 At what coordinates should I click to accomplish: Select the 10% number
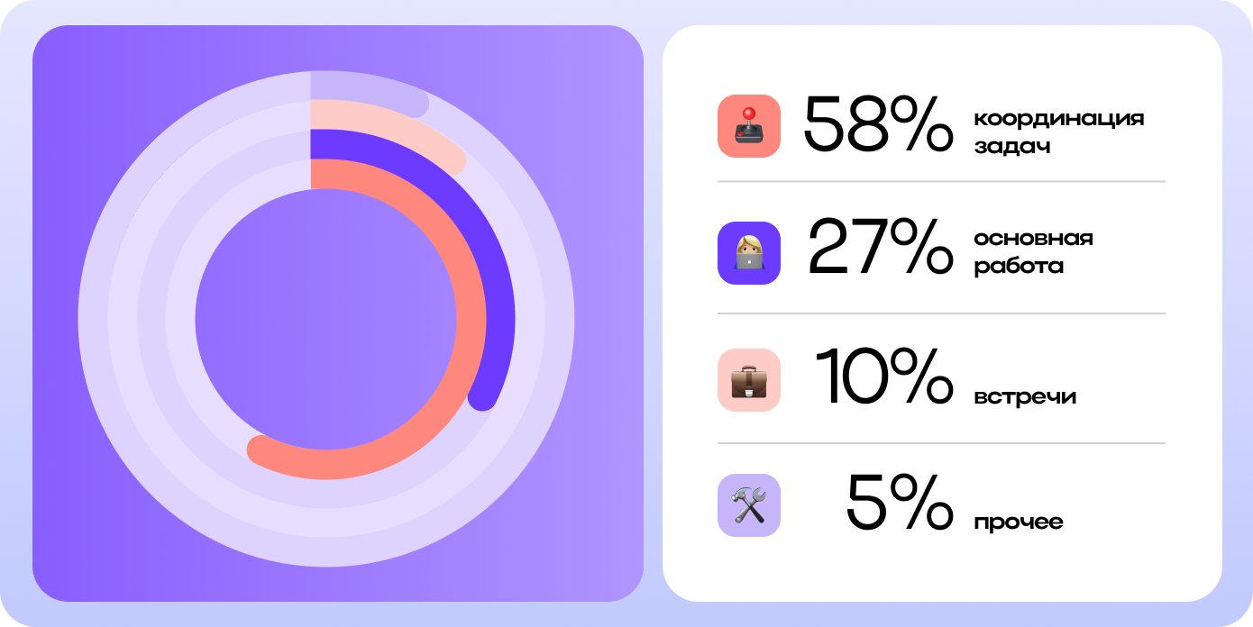(x=884, y=376)
